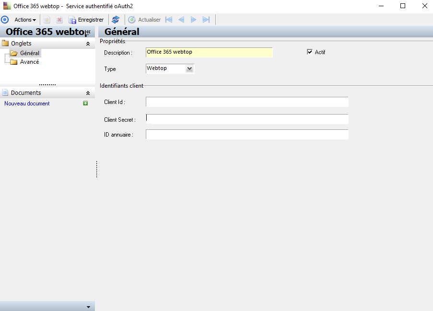Click the Identifiants client group label
433x311 pixels.
click(121, 86)
